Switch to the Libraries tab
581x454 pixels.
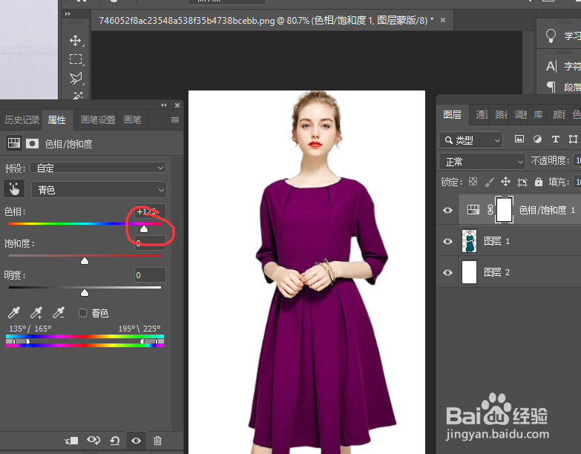539,115
